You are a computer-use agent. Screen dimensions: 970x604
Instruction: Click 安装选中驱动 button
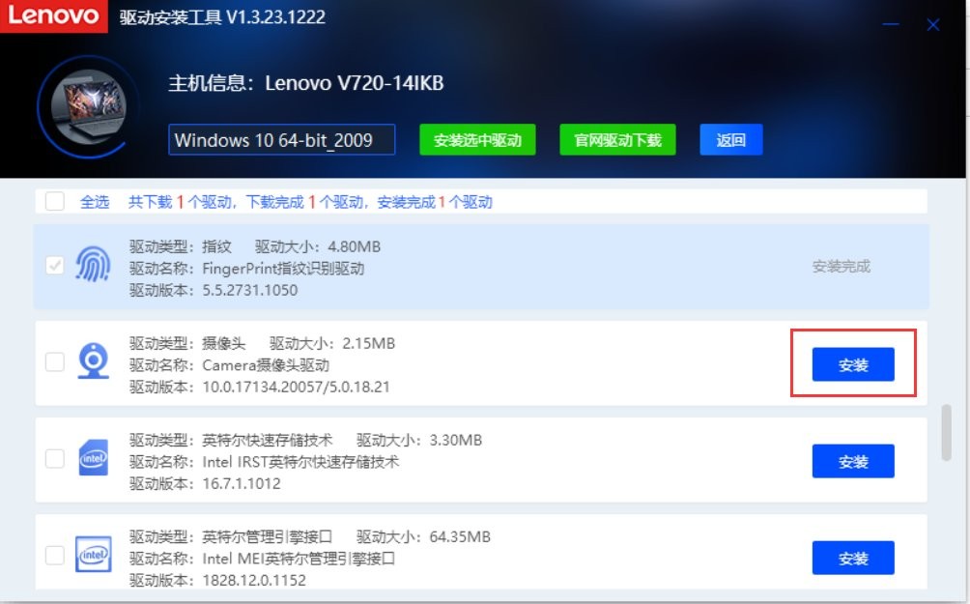(x=477, y=140)
